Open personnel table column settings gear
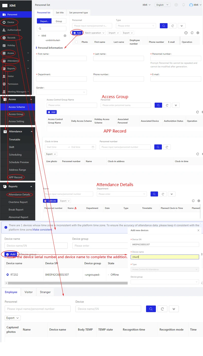 tap(198, 33)
